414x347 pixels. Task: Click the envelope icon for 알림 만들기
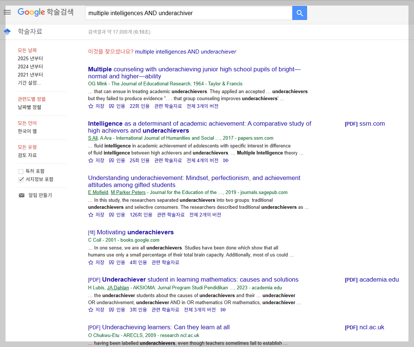(x=21, y=195)
